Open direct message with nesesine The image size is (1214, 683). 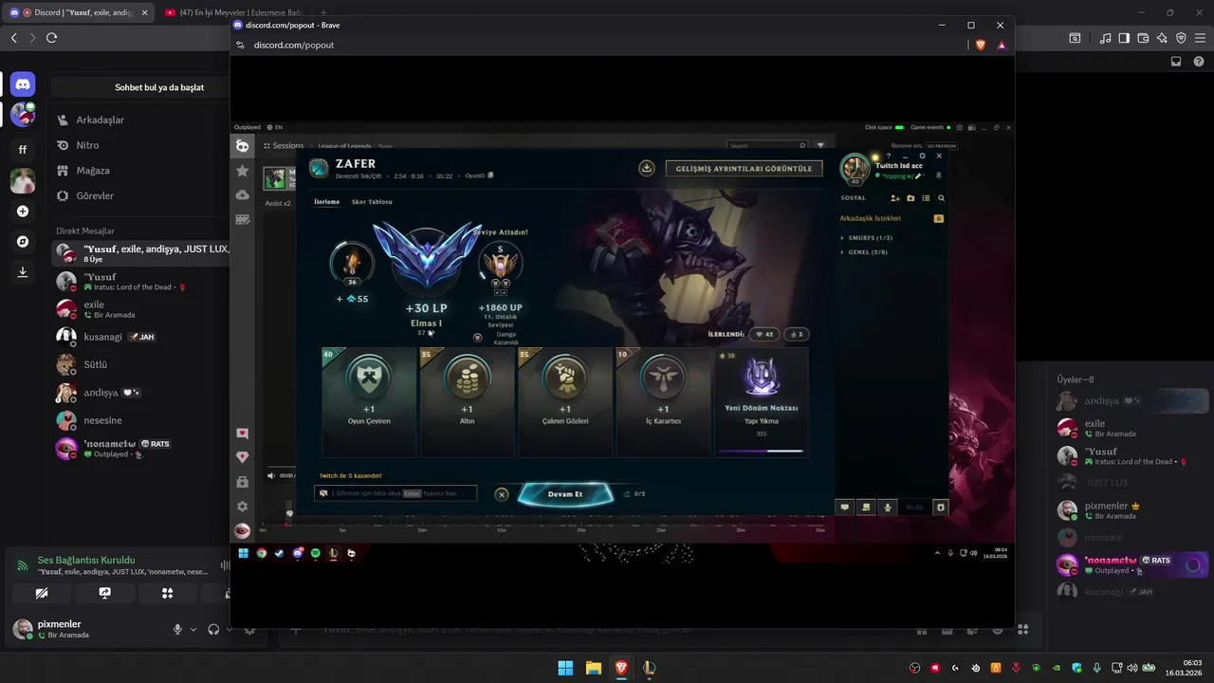(x=139, y=420)
